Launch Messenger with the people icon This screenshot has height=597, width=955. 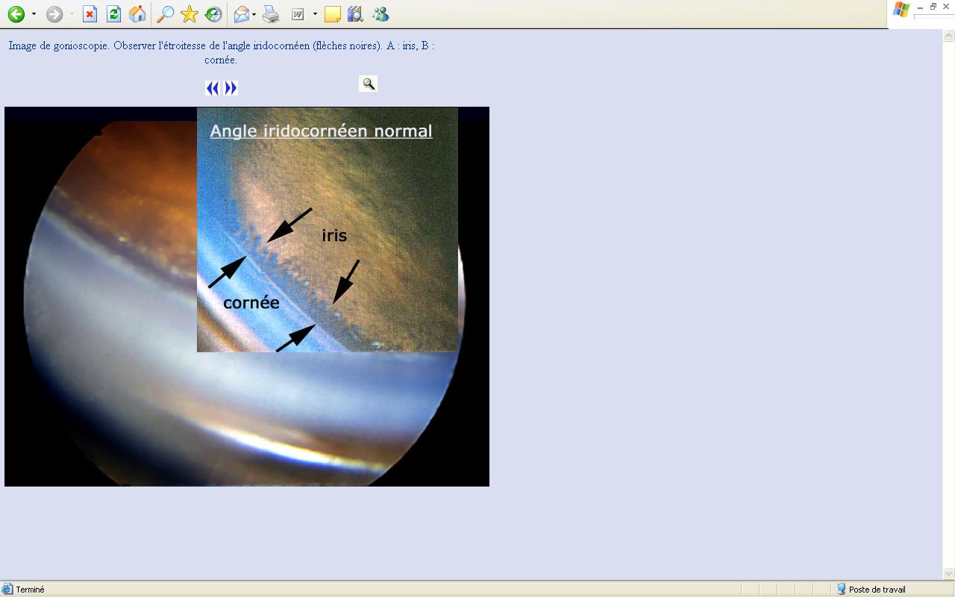pos(381,14)
